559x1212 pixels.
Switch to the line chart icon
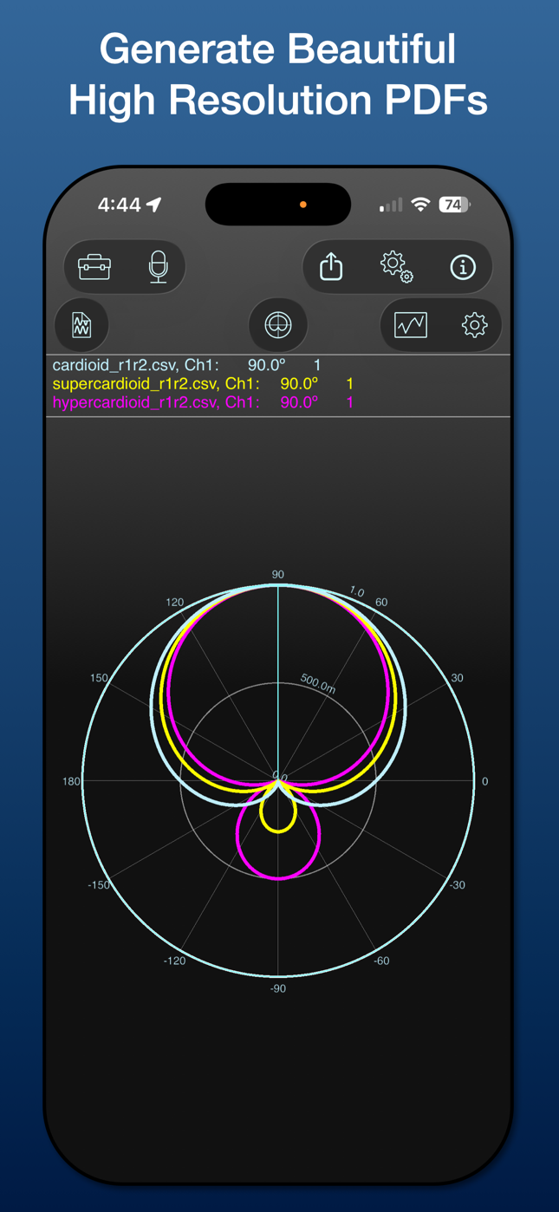[x=411, y=325]
